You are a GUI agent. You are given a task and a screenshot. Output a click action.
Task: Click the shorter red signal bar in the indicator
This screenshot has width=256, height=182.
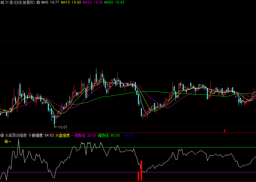click(139, 176)
